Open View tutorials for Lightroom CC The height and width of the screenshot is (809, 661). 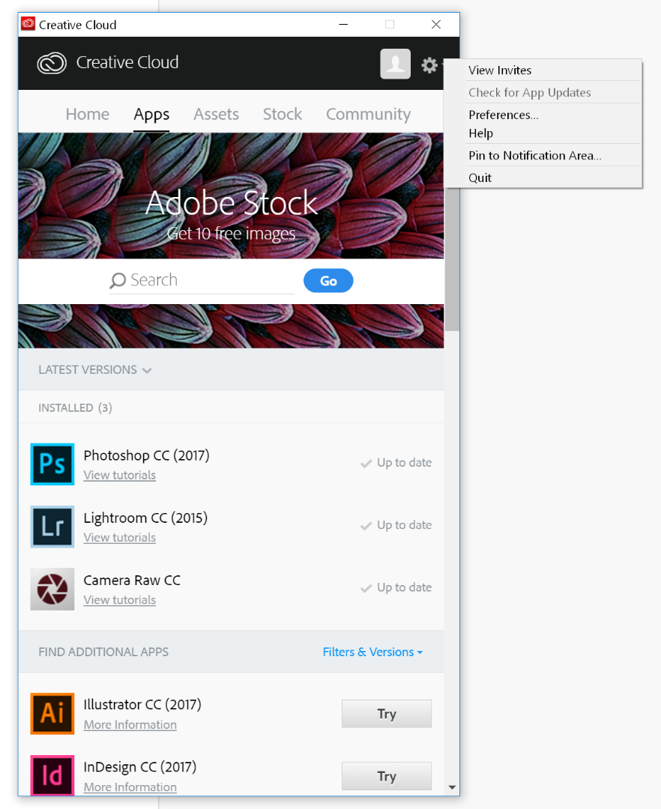(120, 538)
